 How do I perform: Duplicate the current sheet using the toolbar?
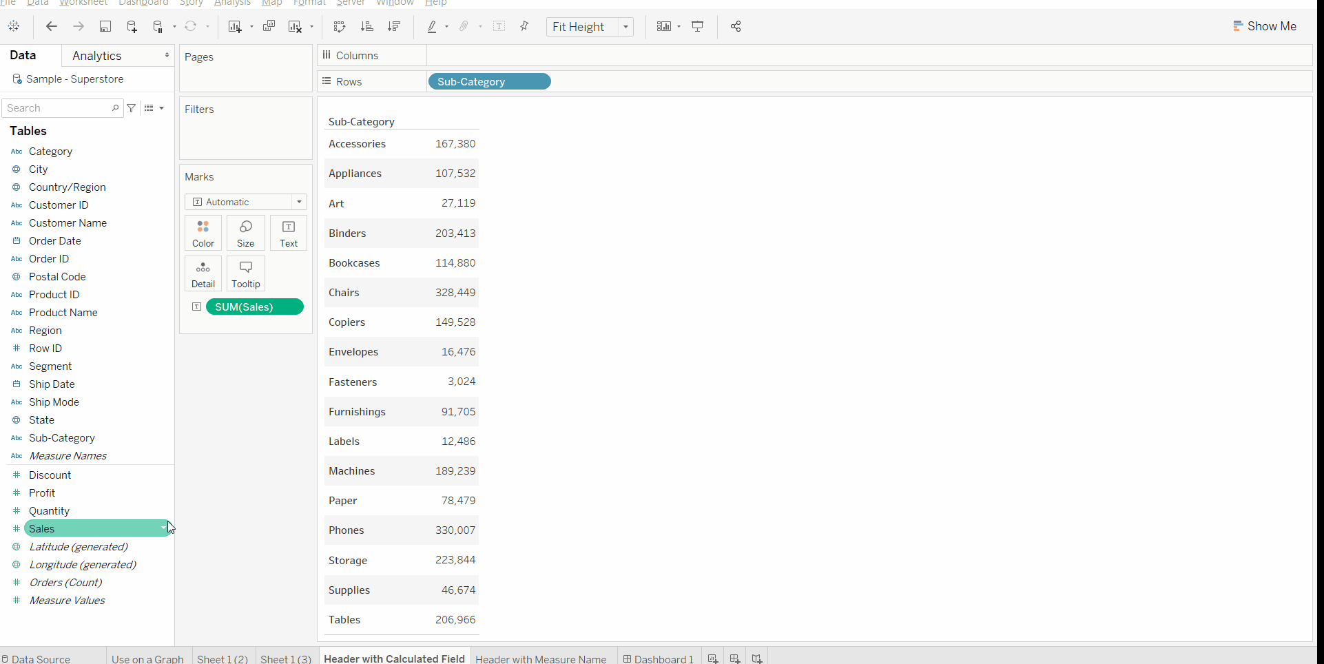point(269,26)
